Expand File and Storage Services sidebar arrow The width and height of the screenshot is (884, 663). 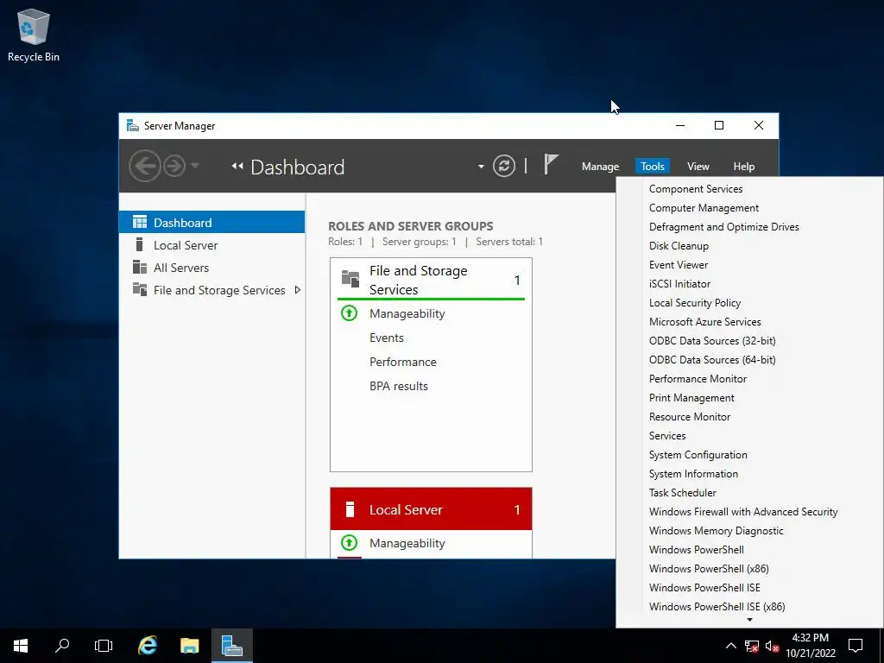tap(298, 290)
